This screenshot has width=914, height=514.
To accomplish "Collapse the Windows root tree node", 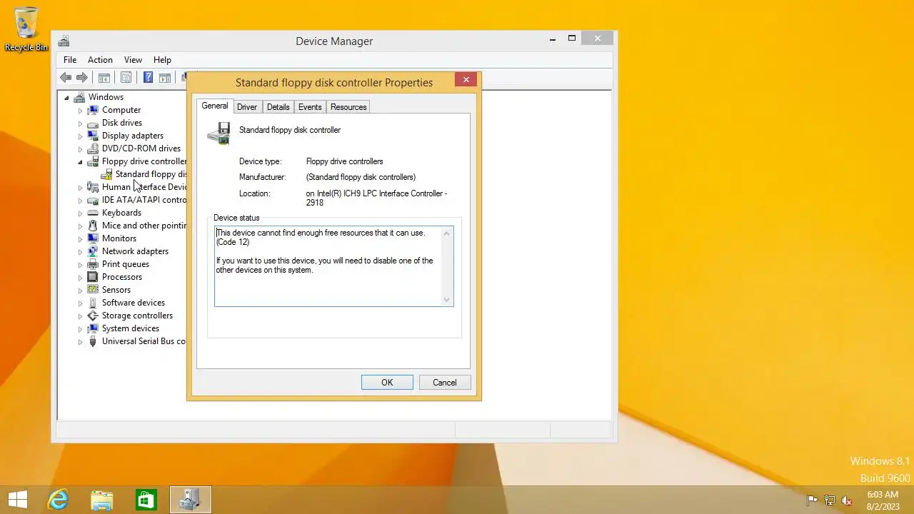I will [x=66, y=98].
